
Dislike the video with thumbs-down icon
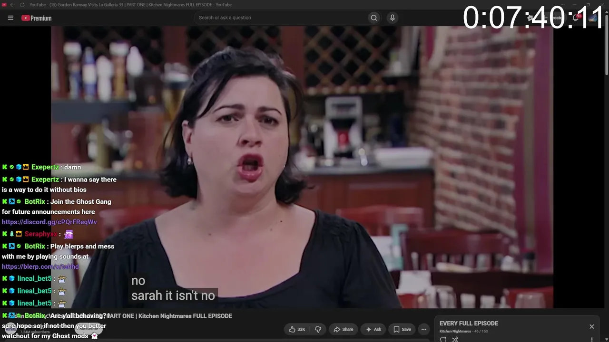tap(318, 329)
